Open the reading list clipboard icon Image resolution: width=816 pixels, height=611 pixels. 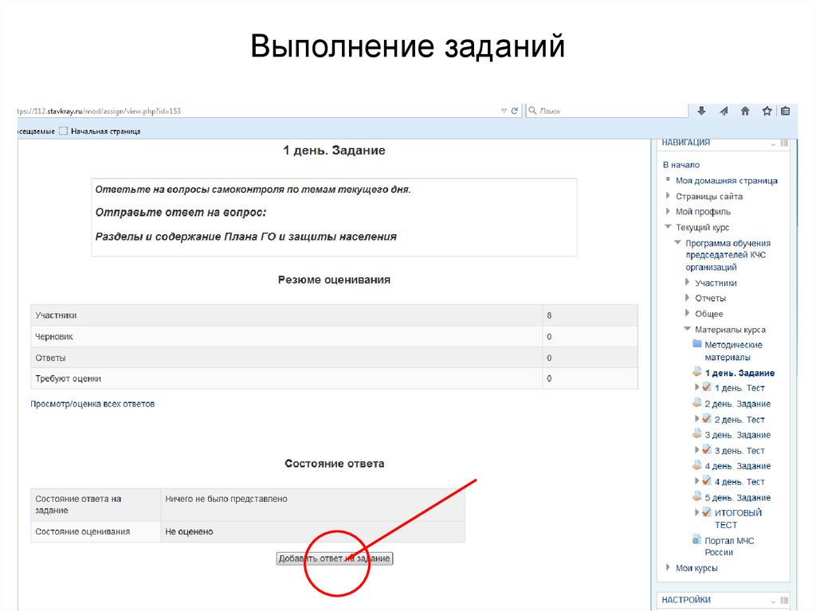pos(787,111)
